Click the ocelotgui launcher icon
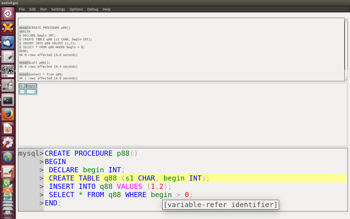The image size is (350, 219). click(8, 71)
